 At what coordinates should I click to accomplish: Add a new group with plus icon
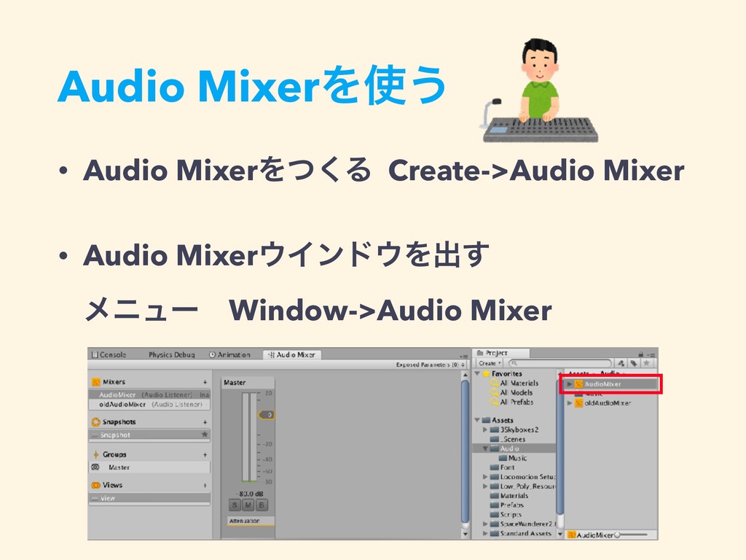tap(205, 455)
